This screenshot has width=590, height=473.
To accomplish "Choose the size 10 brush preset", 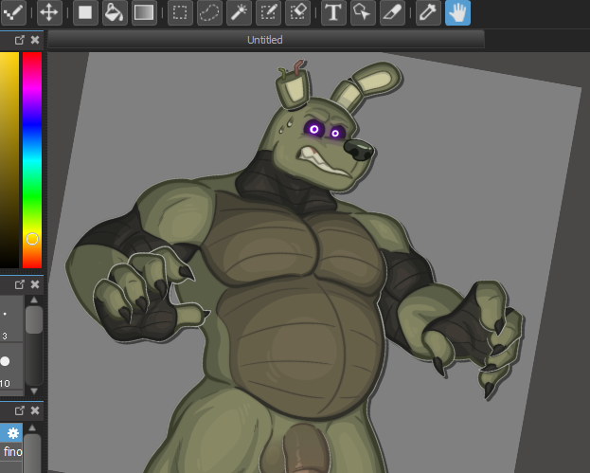I will [x=11, y=366].
